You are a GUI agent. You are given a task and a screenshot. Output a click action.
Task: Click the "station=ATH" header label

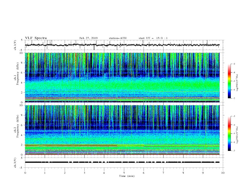118,38
